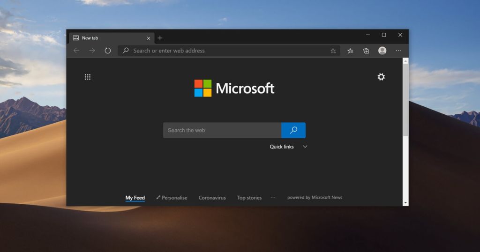The image size is (480, 252).
Task: Refresh the page with the reload icon
Action: point(107,51)
